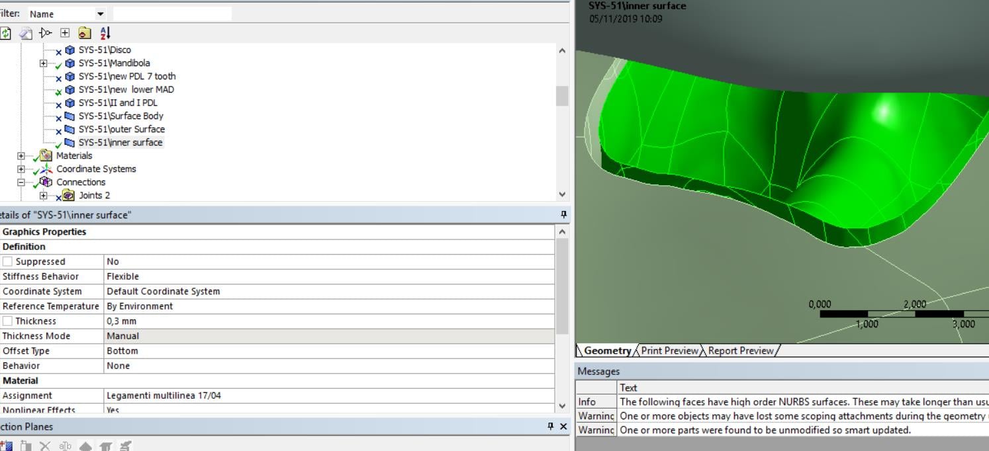989x451 pixels.
Task: Select the Coordinate Systems tree item
Action: [x=96, y=169]
